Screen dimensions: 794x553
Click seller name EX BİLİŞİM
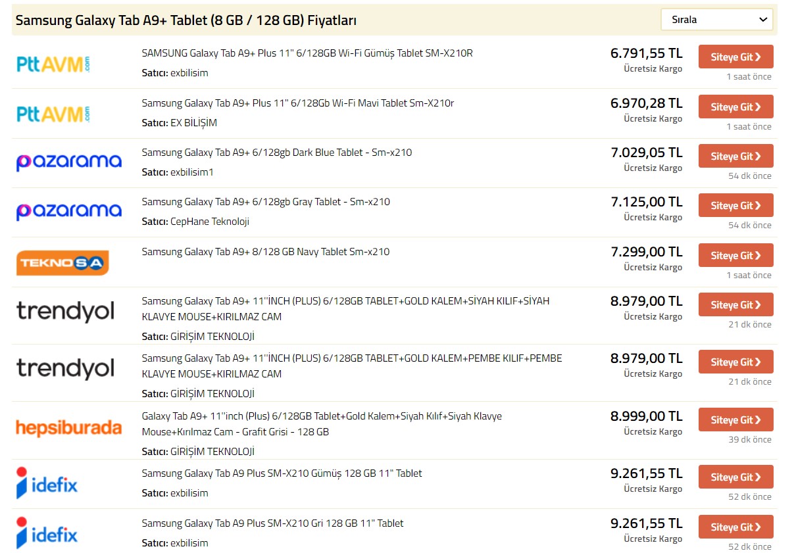coord(193,123)
